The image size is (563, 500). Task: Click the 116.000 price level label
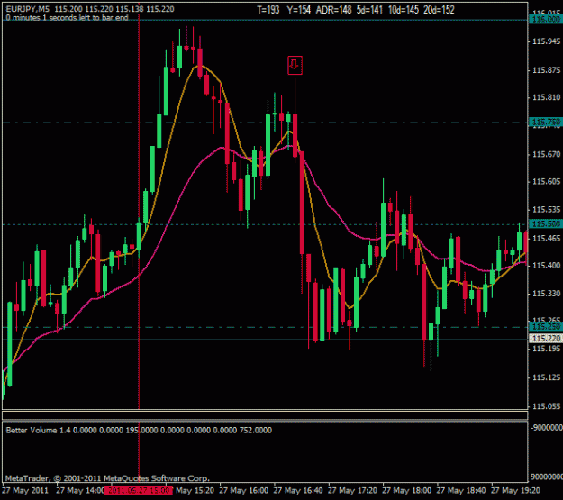[546, 20]
